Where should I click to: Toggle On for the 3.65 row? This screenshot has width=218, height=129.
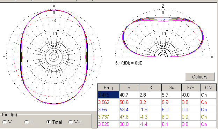tap(209, 109)
